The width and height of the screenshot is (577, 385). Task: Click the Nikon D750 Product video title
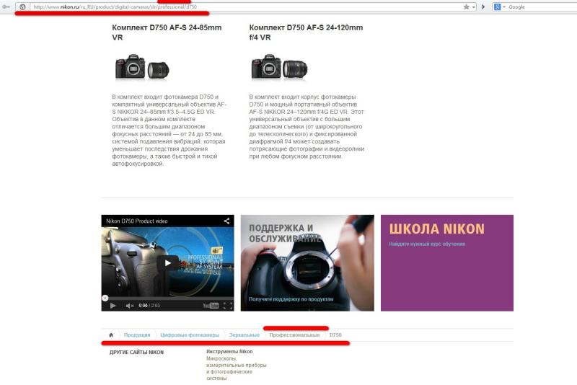(136, 221)
